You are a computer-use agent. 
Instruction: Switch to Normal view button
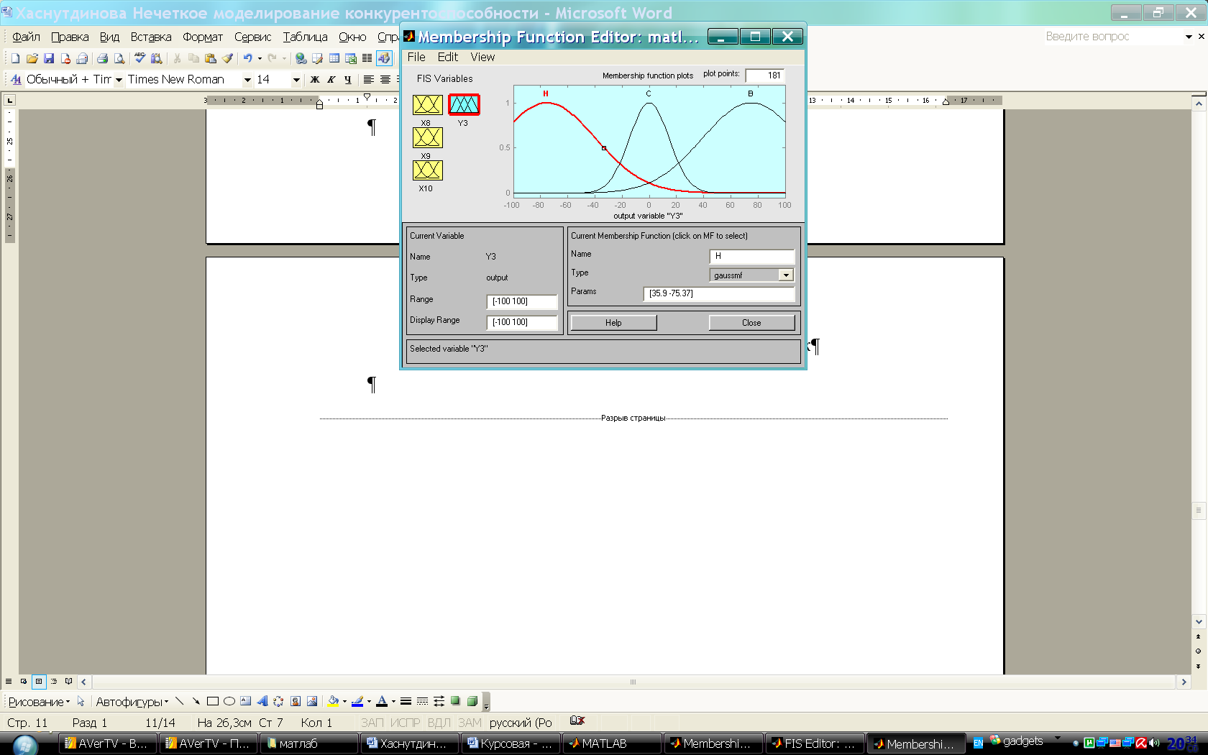pyautogui.click(x=9, y=681)
